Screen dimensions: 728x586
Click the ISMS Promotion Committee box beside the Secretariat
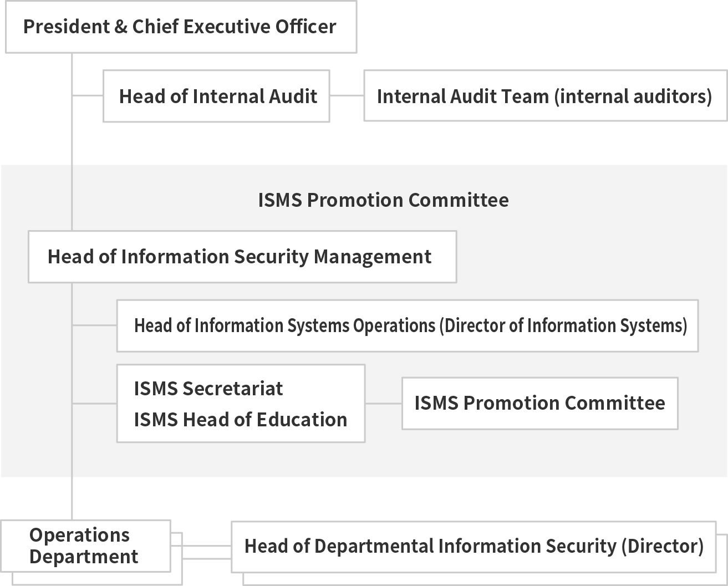click(x=539, y=403)
